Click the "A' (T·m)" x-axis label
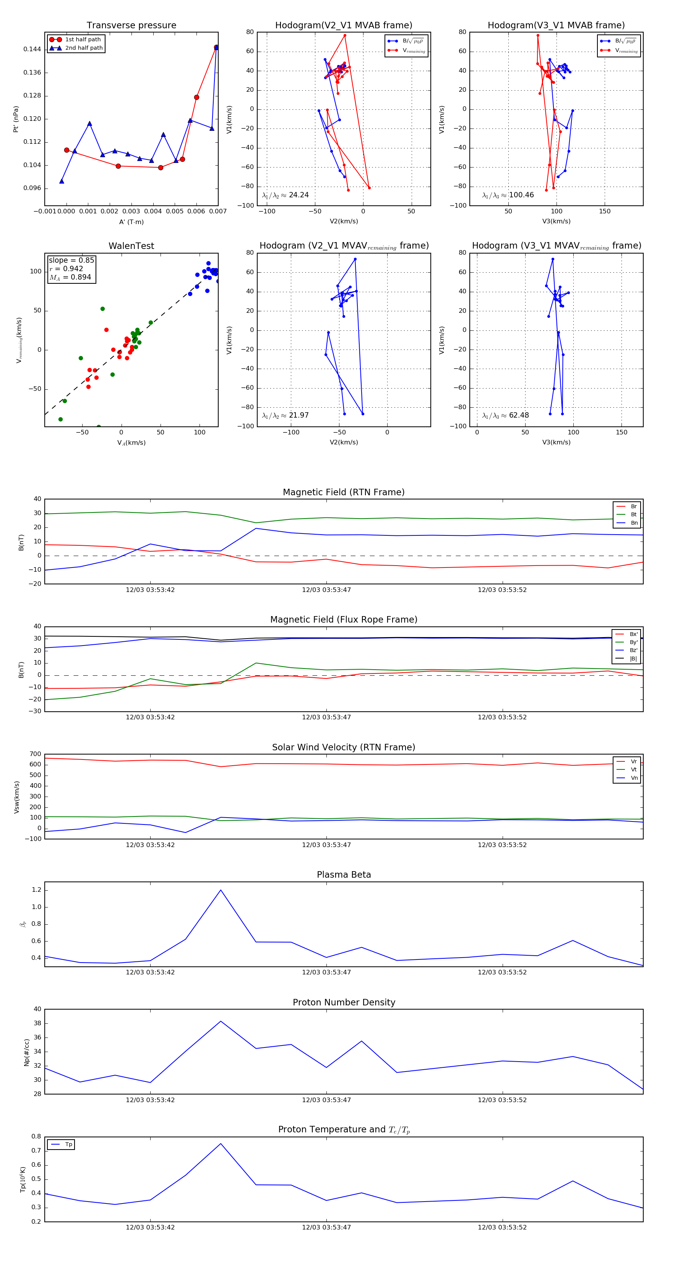This screenshot has height=1262, width=688. coord(131,222)
